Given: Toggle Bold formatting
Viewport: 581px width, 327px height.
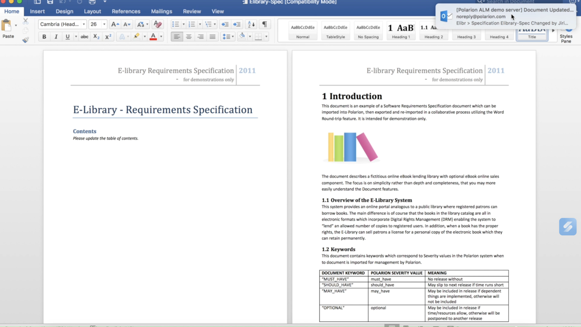Looking at the screenshot, I should (x=44, y=37).
